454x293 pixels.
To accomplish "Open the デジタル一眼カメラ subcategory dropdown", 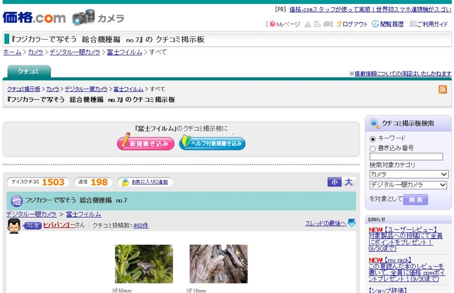I will pos(408,185).
